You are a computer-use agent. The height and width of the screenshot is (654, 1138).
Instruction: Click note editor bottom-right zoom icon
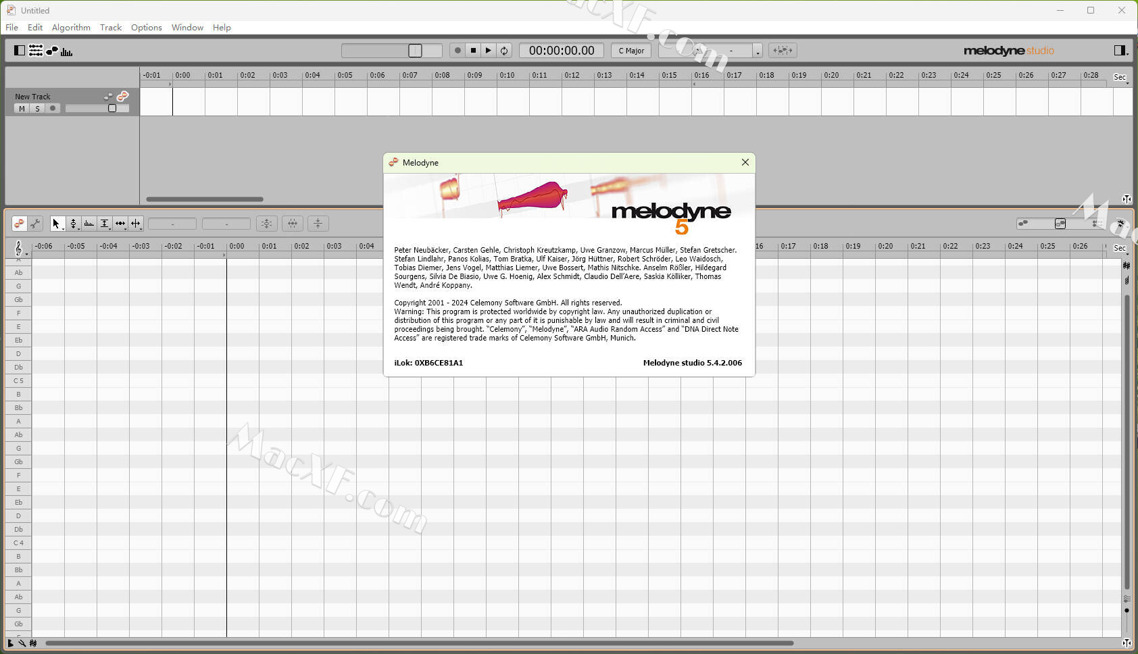click(x=1127, y=643)
